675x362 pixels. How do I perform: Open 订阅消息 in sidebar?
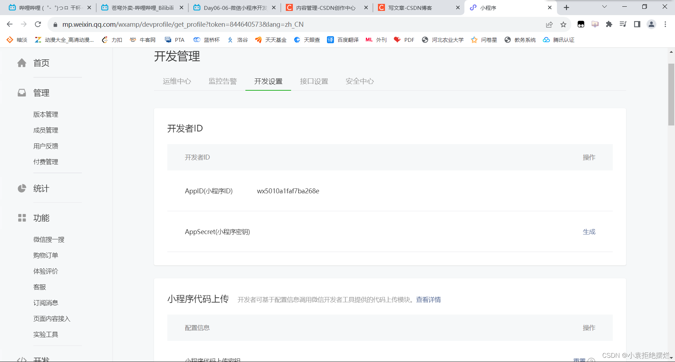(46, 303)
